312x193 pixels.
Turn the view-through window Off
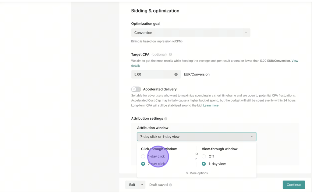(204, 156)
